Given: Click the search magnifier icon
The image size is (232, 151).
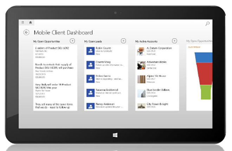Looking at the screenshot, I should pyautogui.click(x=207, y=24).
